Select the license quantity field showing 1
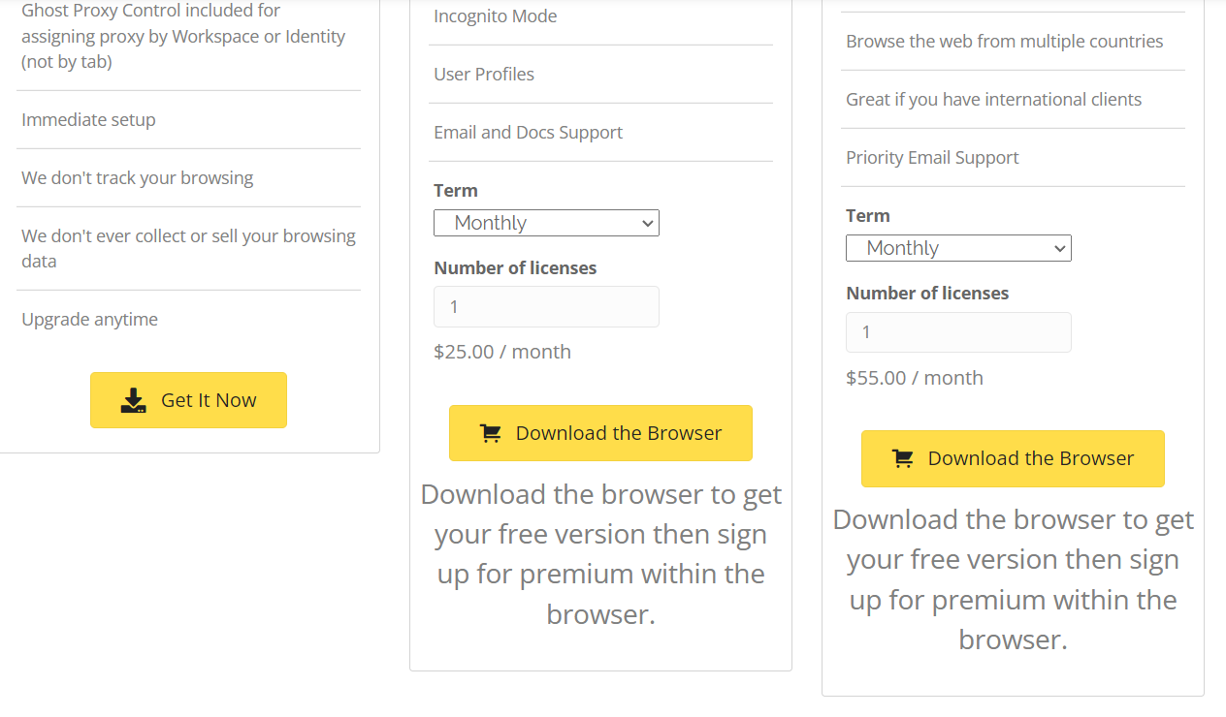This screenshot has width=1226, height=717. pyautogui.click(x=546, y=306)
